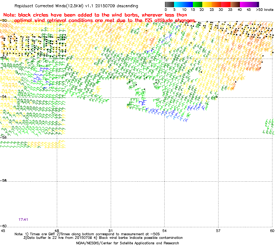Viewport: 275px width, 249px height.
Task: Click the '35' legend label under the color bar
Action: [230, 10]
